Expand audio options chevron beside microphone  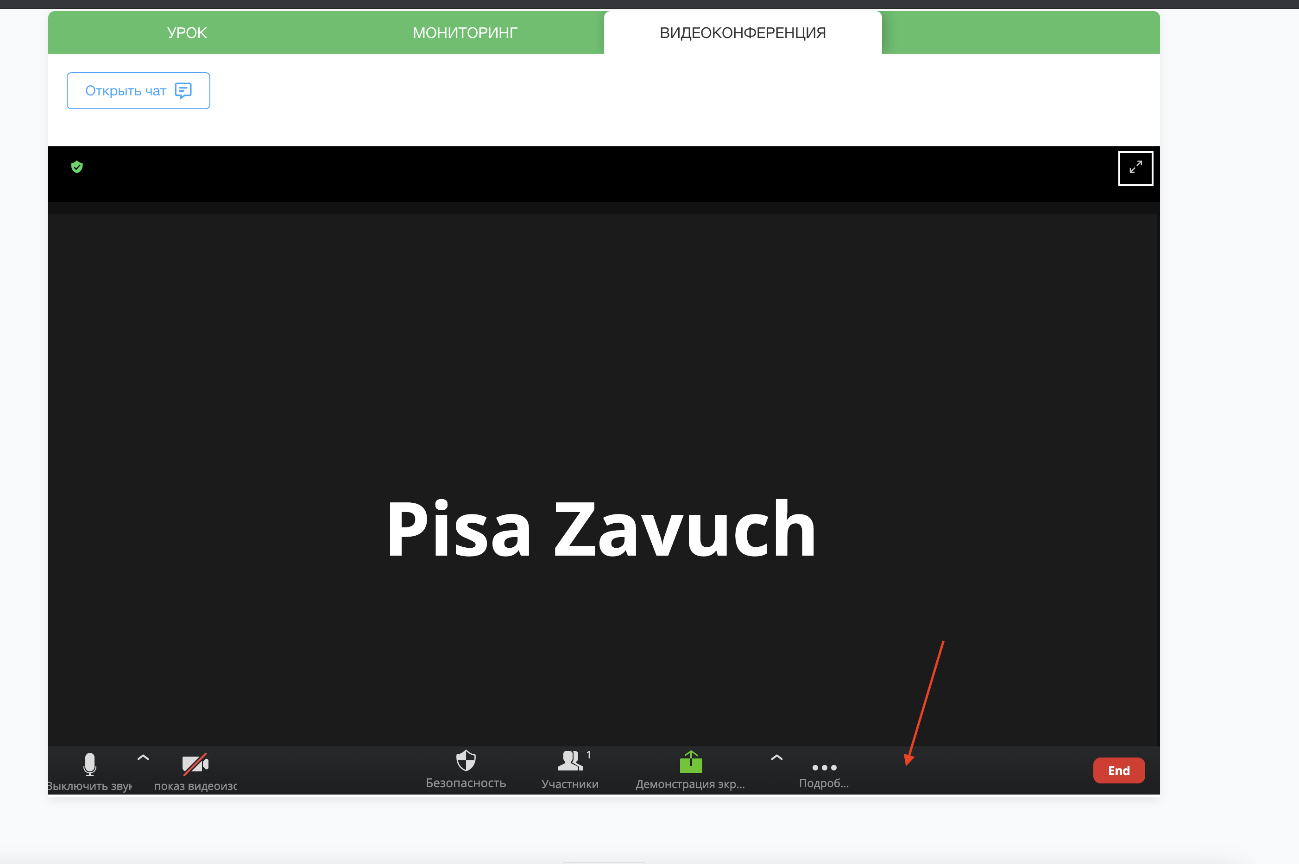pos(143,758)
